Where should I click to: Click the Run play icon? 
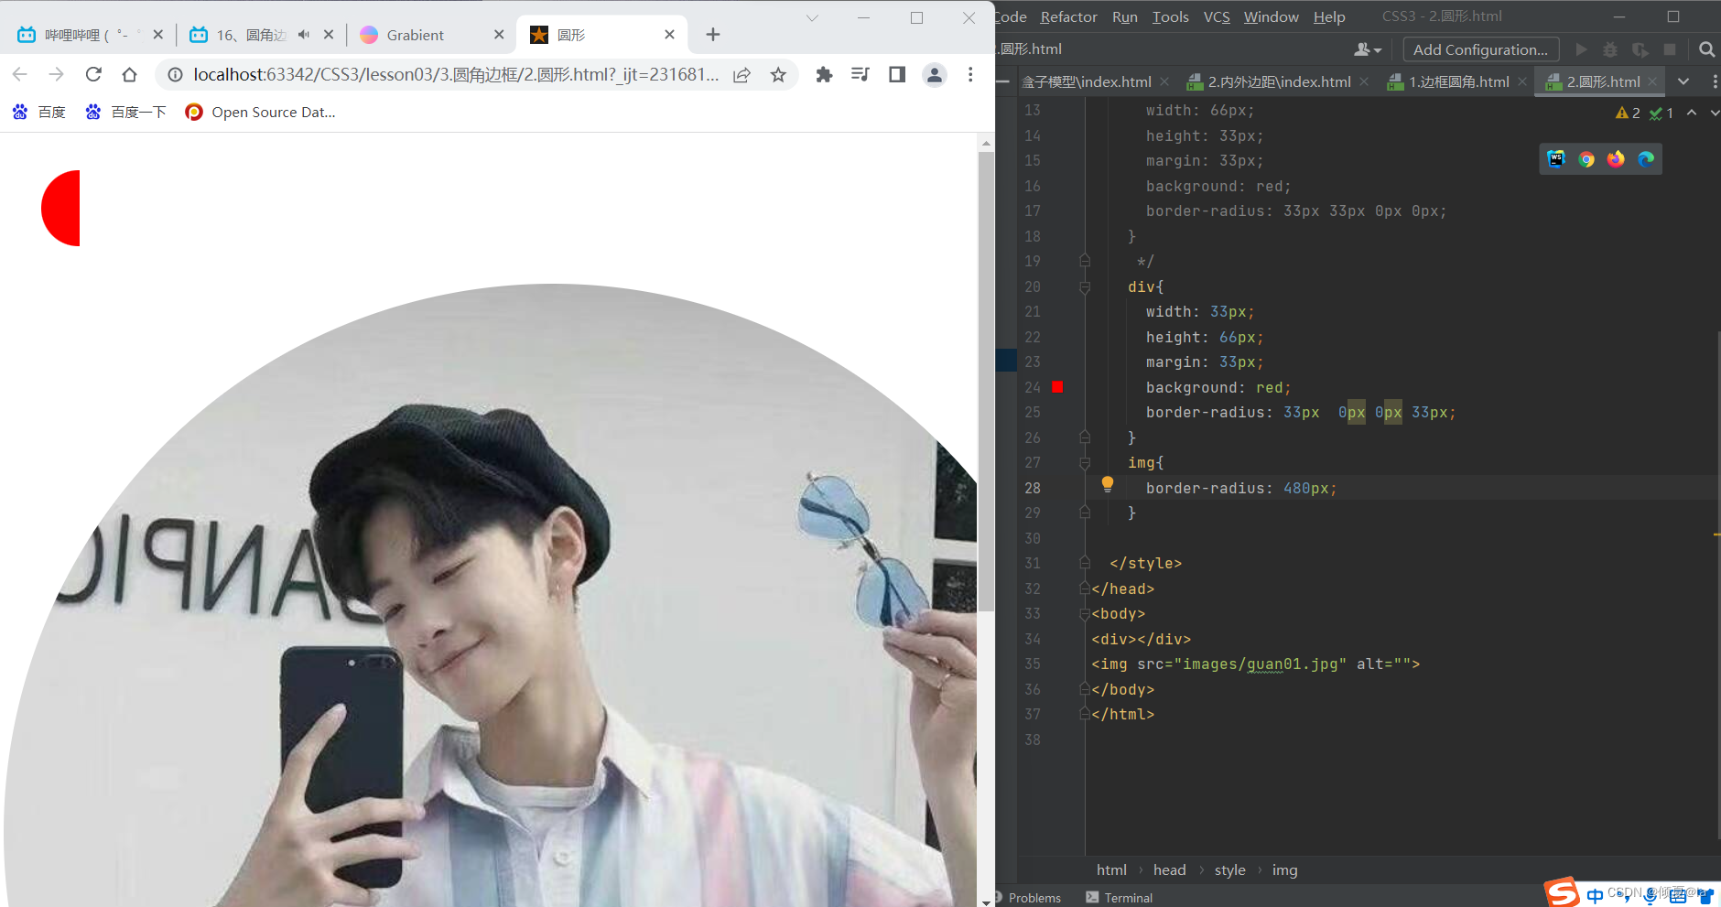(x=1581, y=49)
